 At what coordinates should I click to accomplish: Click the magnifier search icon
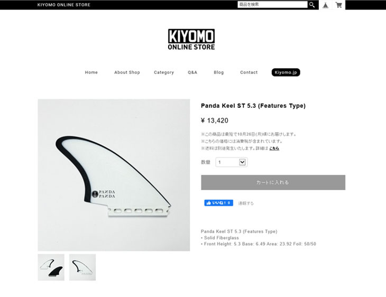click(312, 5)
